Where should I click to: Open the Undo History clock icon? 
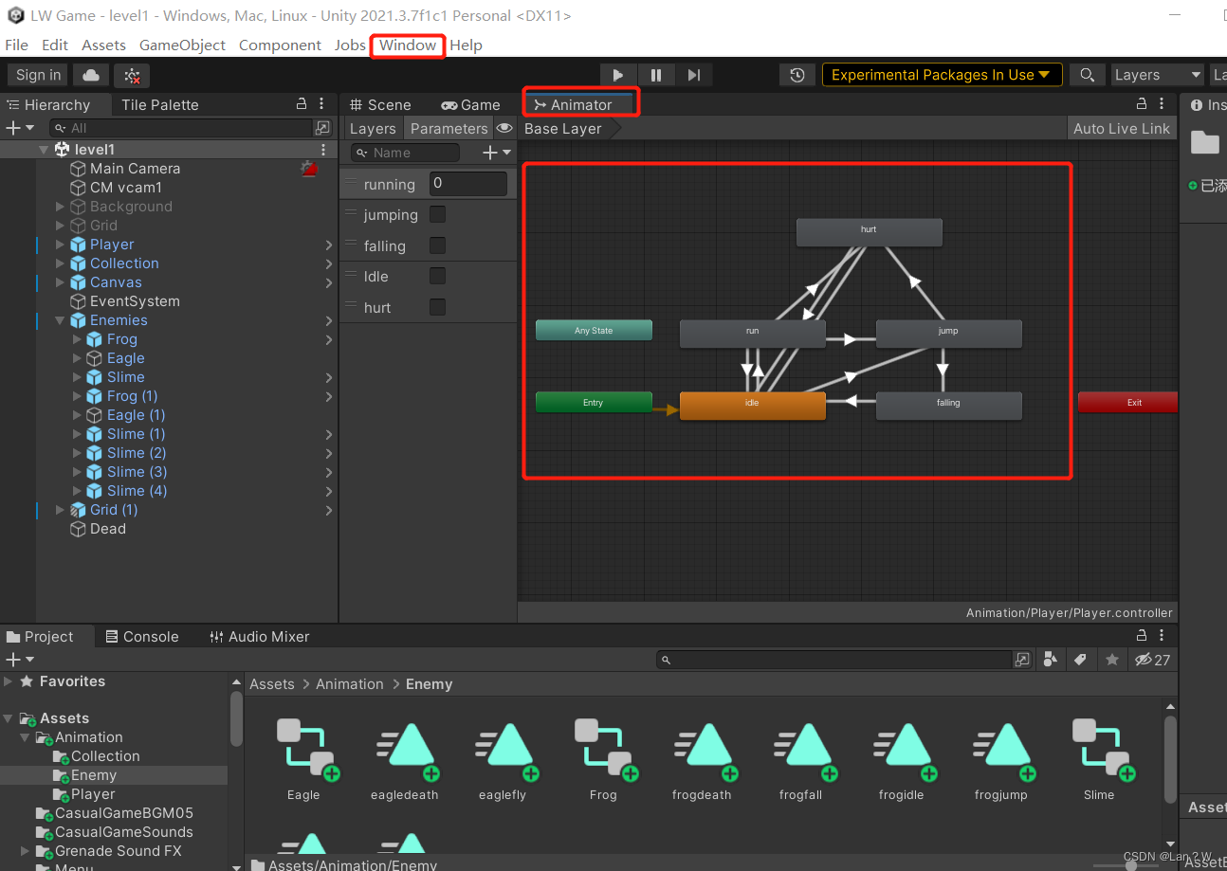[797, 75]
